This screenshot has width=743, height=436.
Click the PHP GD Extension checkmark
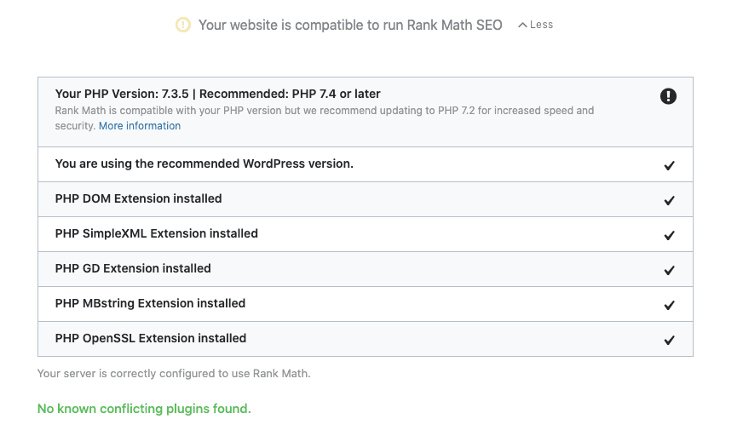coord(670,270)
